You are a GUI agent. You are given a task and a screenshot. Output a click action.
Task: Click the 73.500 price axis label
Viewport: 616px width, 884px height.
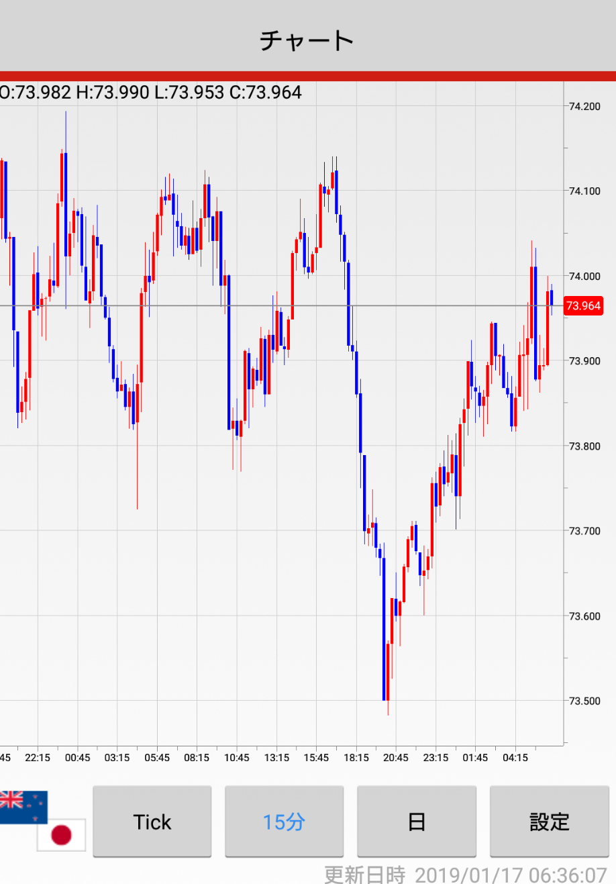[584, 701]
